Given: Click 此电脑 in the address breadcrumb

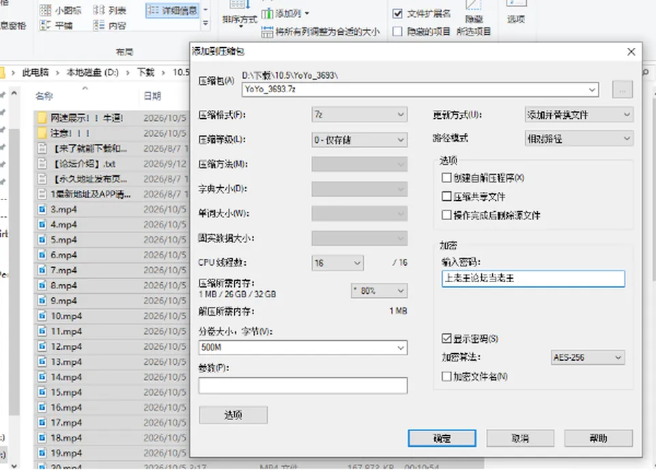Looking at the screenshot, I should 36,72.
